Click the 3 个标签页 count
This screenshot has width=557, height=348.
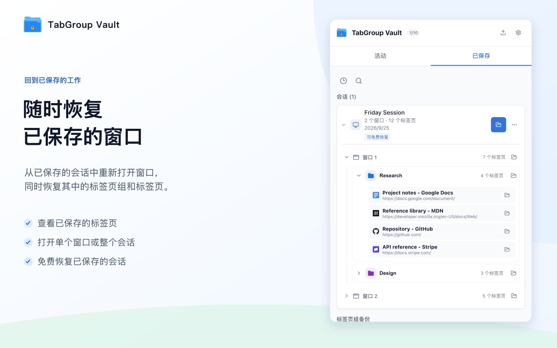492,273
